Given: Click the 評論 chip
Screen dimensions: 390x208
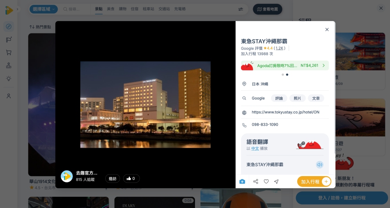Looking at the screenshot, I should pyautogui.click(x=279, y=98).
